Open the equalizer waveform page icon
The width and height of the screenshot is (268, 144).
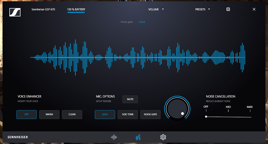click(x=114, y=137)
